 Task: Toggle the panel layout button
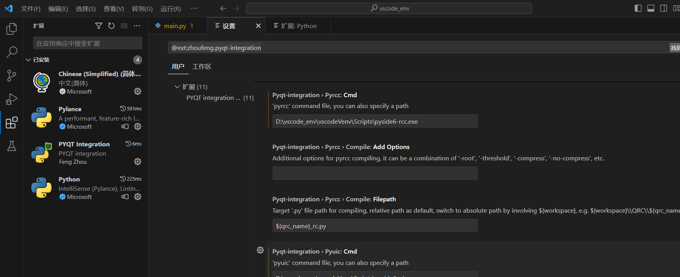[651, 8]
